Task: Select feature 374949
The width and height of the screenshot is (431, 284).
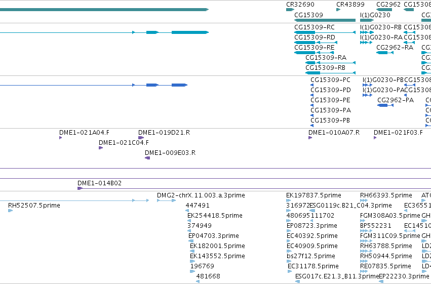Action: pos(200,226)
